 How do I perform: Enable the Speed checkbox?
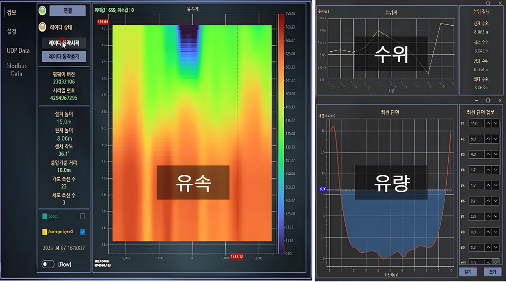click(x=83, y=216)
